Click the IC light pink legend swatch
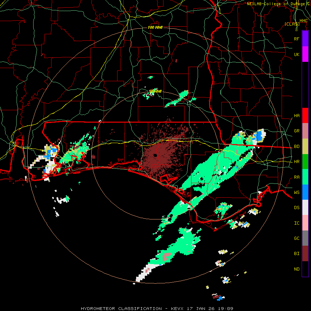This screenshot has height=311, width=311. tap(305, 223)
